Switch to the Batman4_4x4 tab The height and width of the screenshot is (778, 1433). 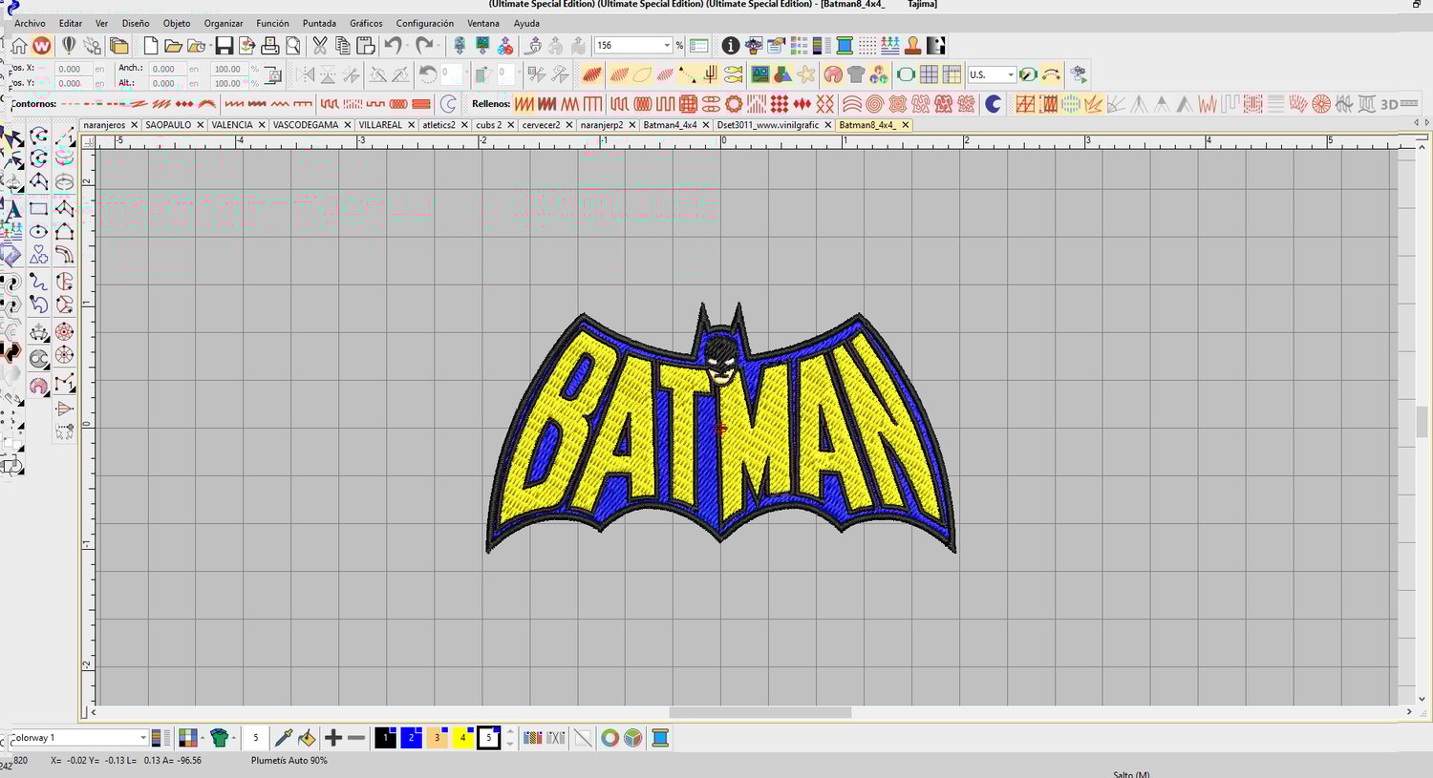670,125
